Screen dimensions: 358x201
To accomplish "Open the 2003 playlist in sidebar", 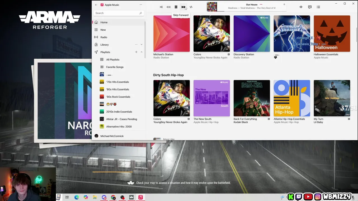I will (119, 75).
